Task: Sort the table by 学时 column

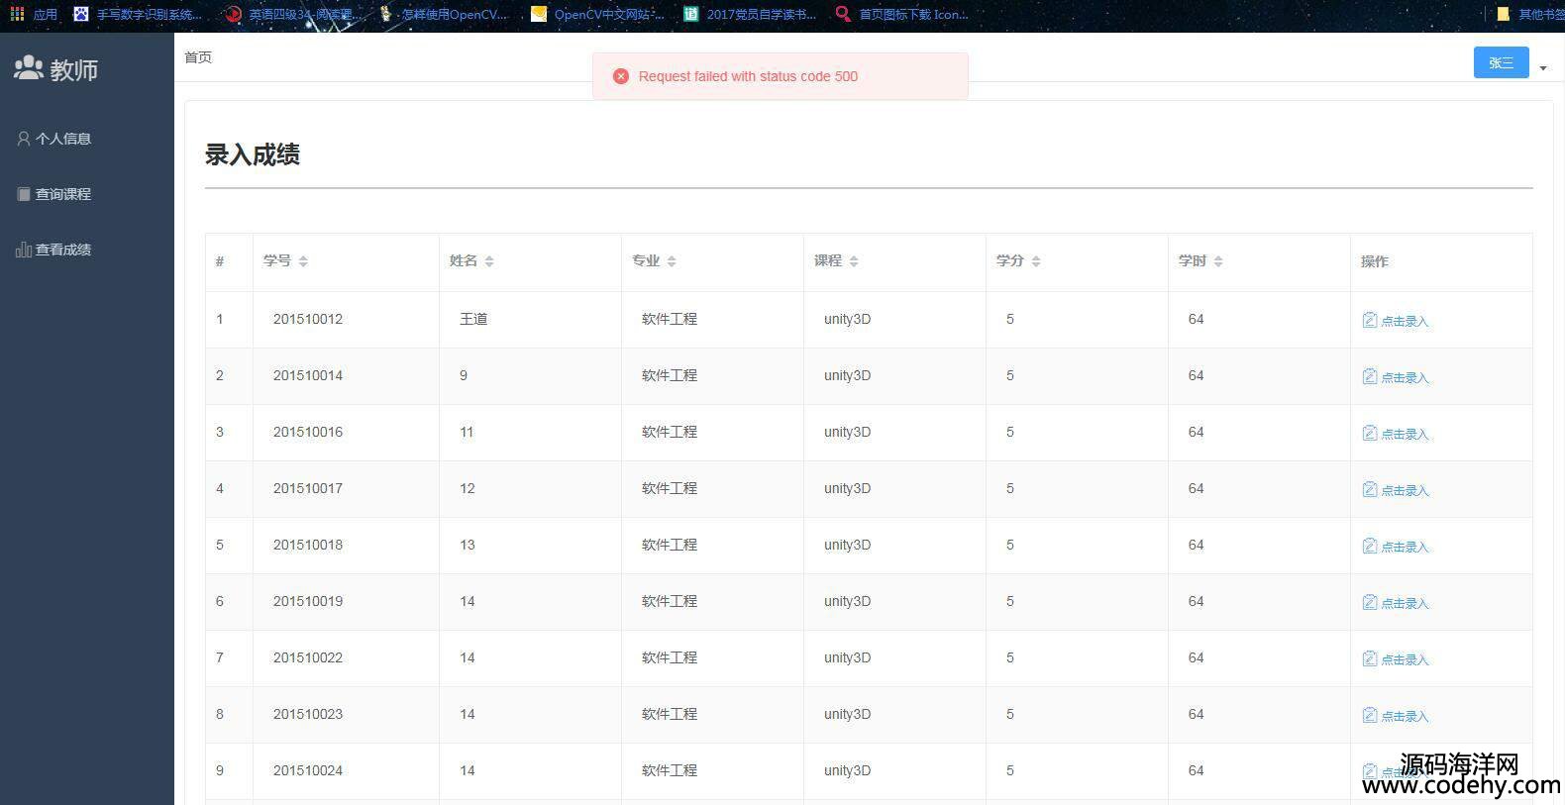Action: point(1218,261)
